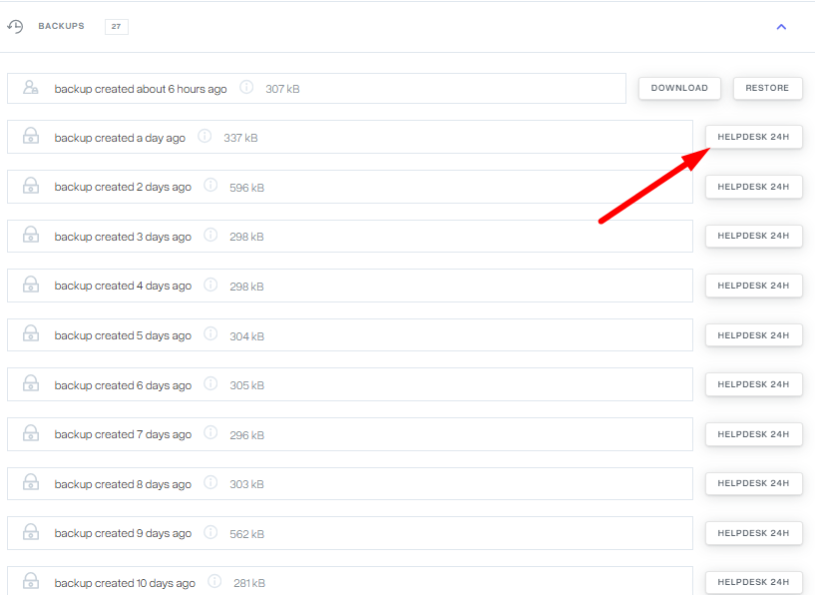Show info for backup created 3 days ago

[x=210, y=235]
